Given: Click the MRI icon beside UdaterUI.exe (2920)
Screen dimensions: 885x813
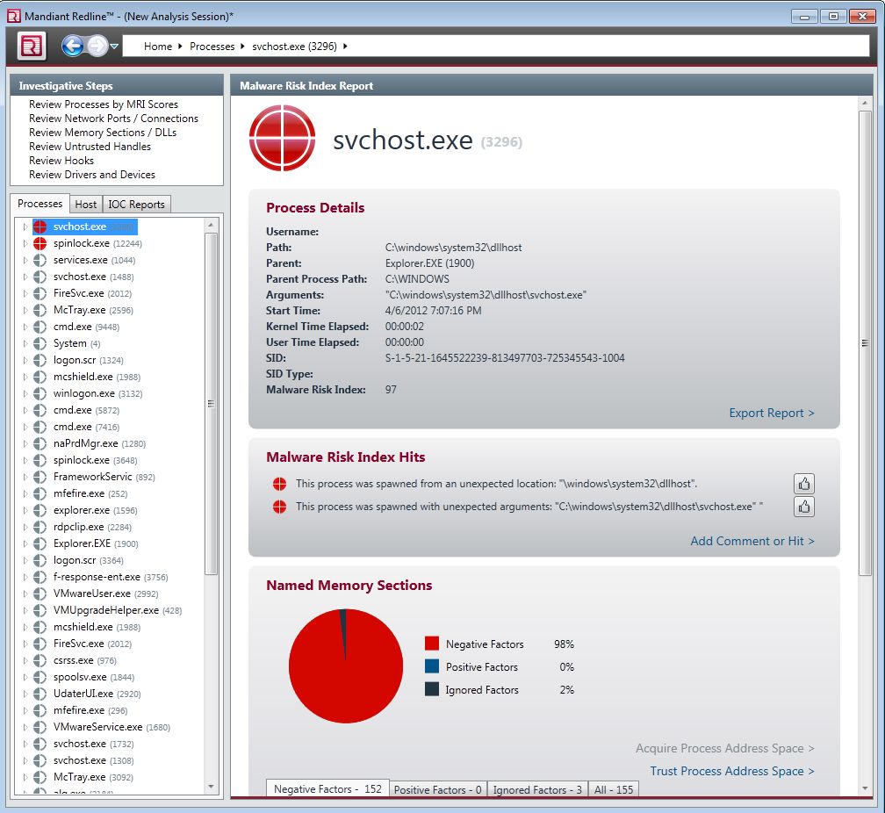Looking at the screenshot, I should click(x=40, y=694).
